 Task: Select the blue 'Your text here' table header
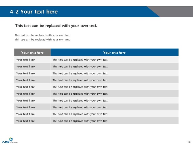point(114,52)
